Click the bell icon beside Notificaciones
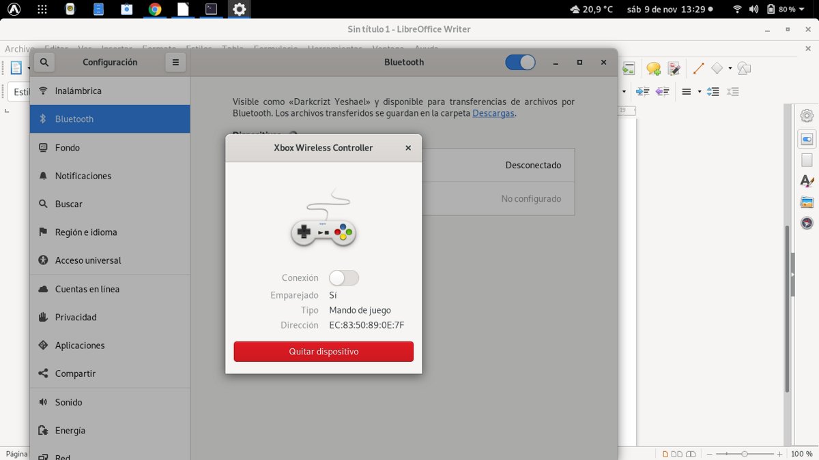The image size is (819, 460). pyautogui.click(x=44, y=176)
